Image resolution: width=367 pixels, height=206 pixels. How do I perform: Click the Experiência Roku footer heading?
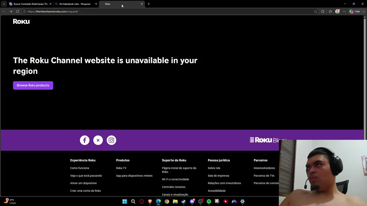(x=83, y=161)
